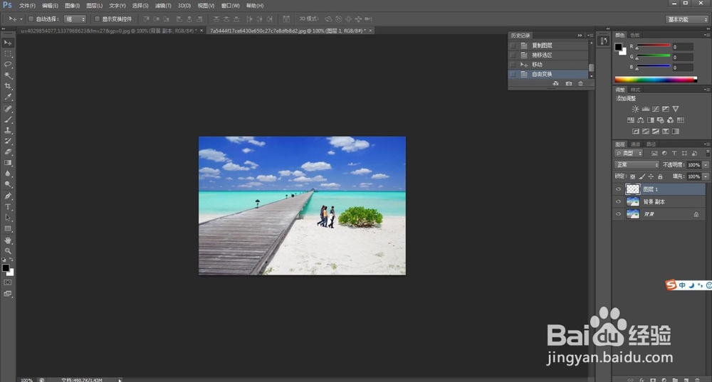Select the 移动 history state
712x382 pixels.
click(548, 65)
